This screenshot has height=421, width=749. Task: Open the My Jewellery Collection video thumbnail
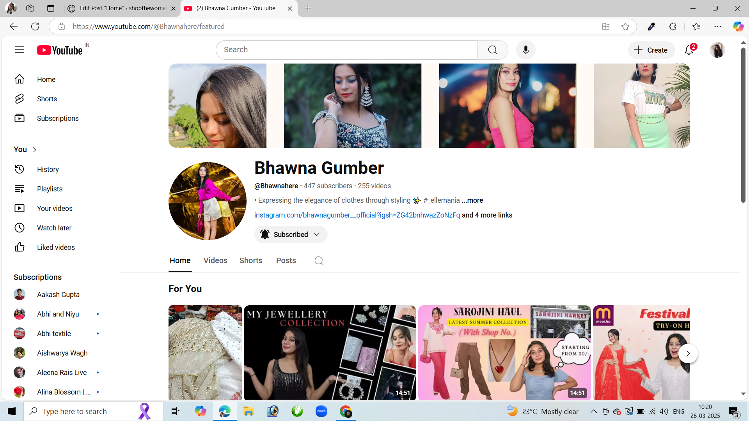330,352
